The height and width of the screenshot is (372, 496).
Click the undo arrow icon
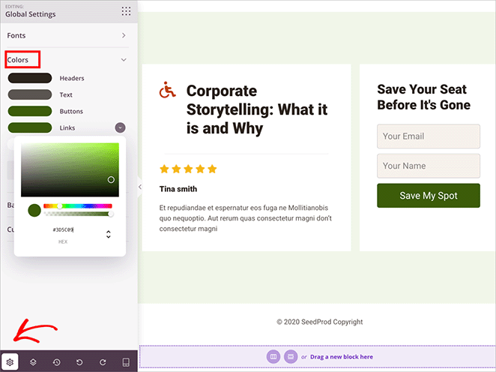[79, 362]
